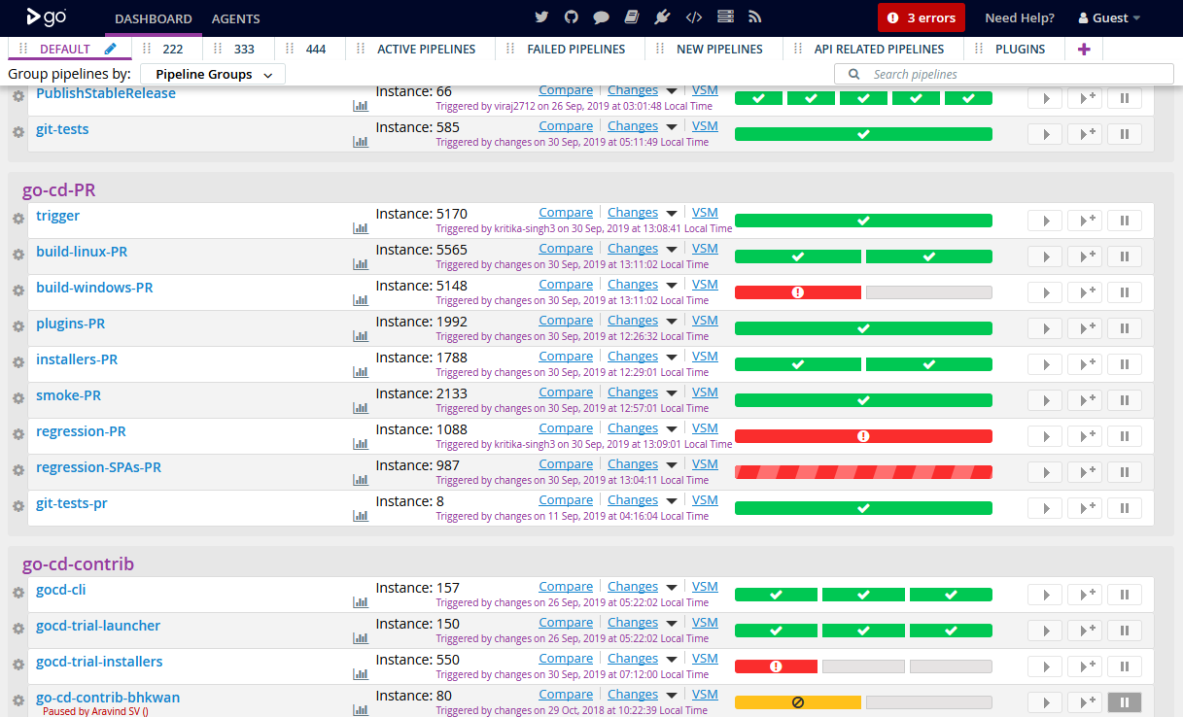This screenshot has height=717, width=1183.
Task: Pause the git-tests pipeline
Action: tap(1125, 134)
